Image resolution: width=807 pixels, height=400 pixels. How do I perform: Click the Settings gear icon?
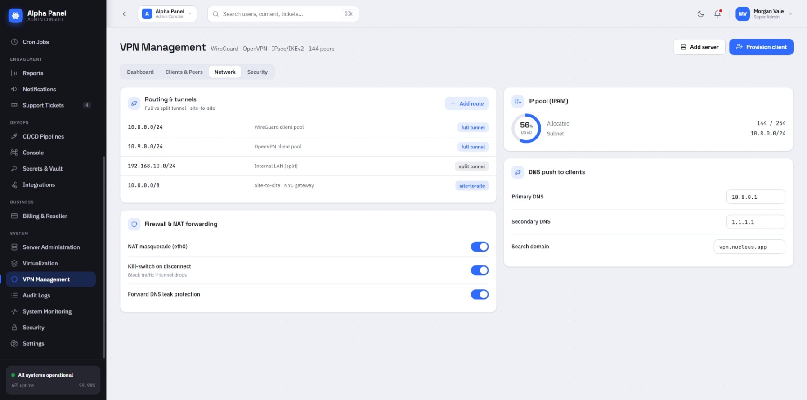pos(14,343)
